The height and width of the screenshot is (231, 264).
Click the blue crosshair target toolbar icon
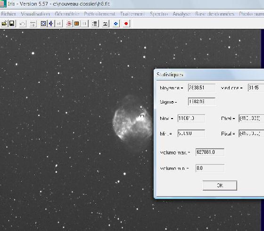(x=51, y=24)
